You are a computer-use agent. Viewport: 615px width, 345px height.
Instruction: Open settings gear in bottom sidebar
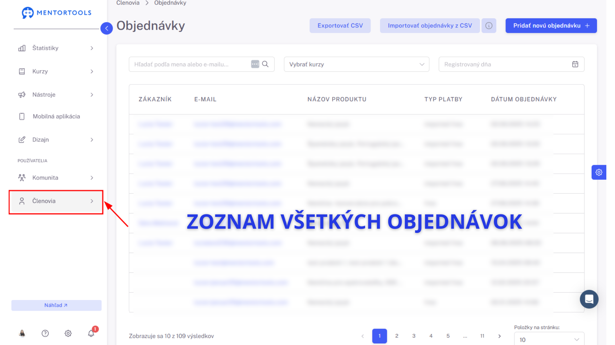(x=68, y=333)
